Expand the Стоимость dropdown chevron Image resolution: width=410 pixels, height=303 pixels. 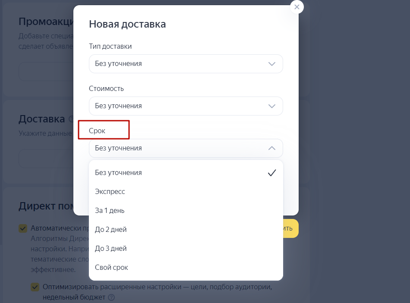pos(271,106)
